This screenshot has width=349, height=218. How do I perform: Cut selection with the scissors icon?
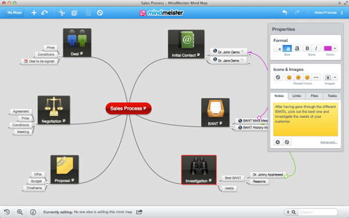pyautogui.click(x=62, y=13)
